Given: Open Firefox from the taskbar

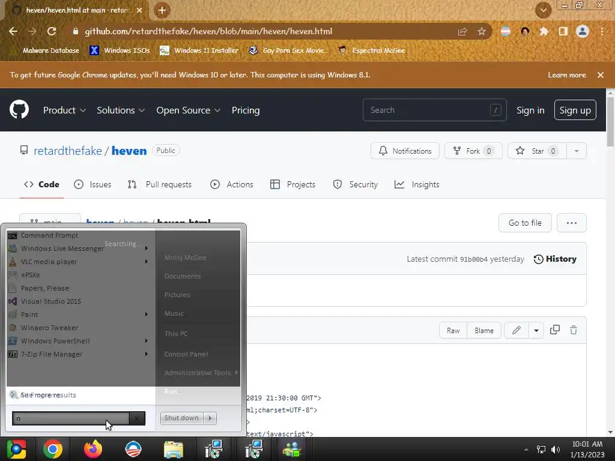Looking at the screenshot, I should point(93,449).
